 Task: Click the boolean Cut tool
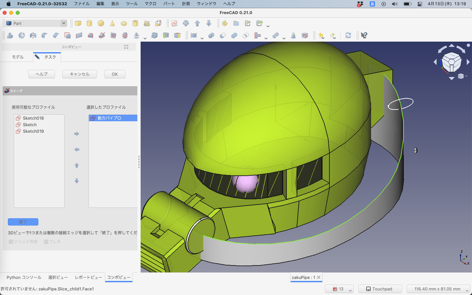click(223, 35)
